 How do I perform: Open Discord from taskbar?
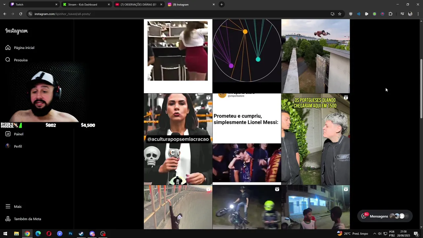pos(92,234)
